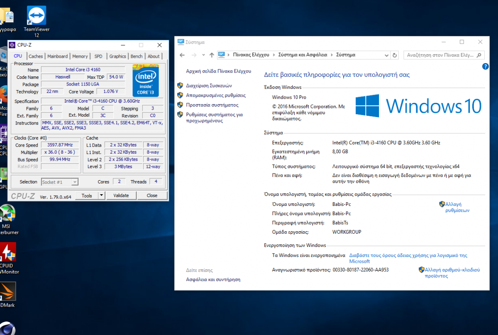Click the computer icon in address bar
The height and width of the screenshot is (335, 498).
[222, 55]
